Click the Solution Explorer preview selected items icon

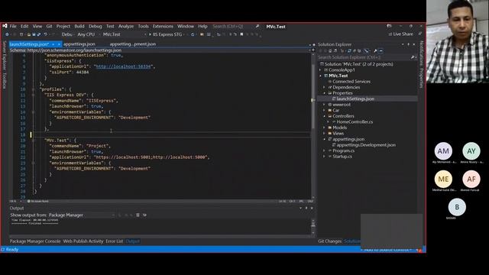click(381, 50)
